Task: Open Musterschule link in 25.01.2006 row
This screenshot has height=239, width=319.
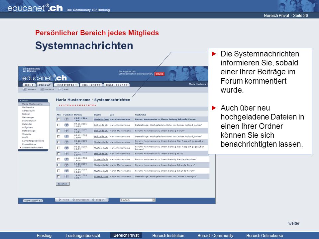Action: point(101,119)
